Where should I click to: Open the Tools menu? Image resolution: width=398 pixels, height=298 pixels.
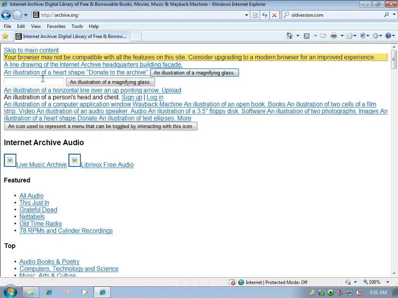coord(77,26)
